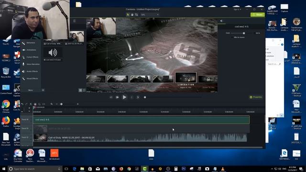Click the green Share button

pyautogui.click(x=258, y=15)
